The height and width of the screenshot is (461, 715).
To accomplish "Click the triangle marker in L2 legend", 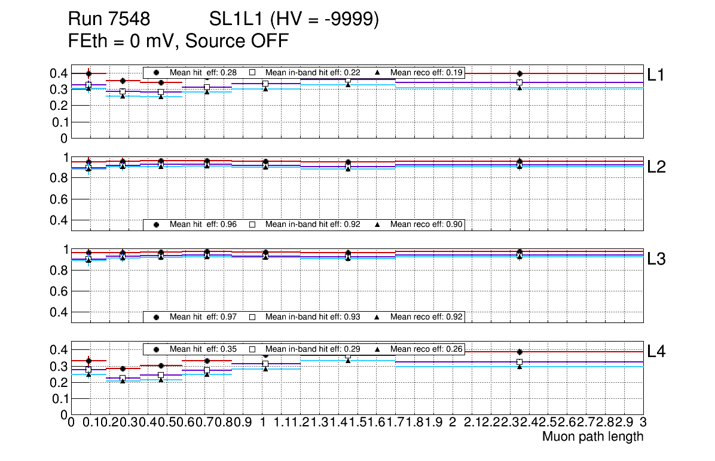I will pyautogui.click(x=377, y=225).
